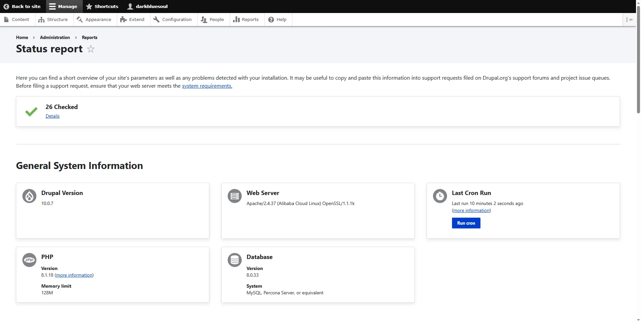Viewport: 641px width, 323px height.
Task: Click the Database cylinder icon
Action: coord(234,260)
